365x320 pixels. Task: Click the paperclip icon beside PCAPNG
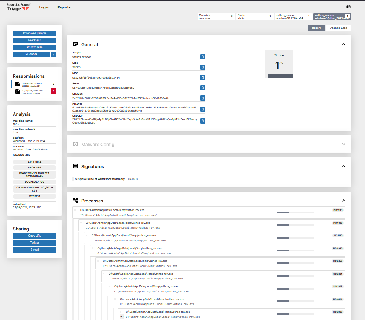[x=54, y=54]
